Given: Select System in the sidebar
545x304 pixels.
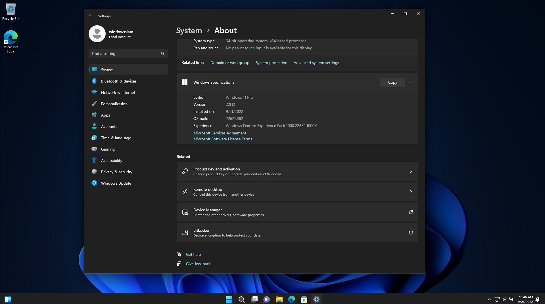Looking at the screenshot, I should coord(128,70).
